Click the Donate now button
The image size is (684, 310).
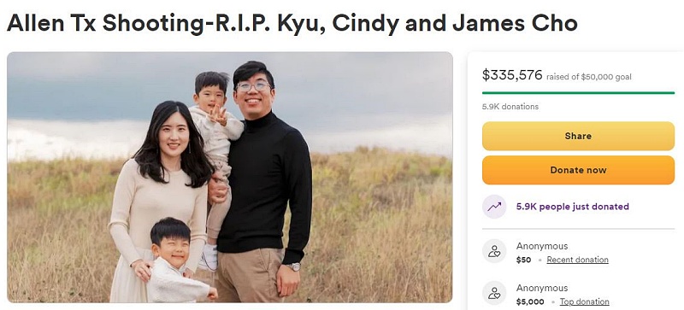tap(578, 170)
